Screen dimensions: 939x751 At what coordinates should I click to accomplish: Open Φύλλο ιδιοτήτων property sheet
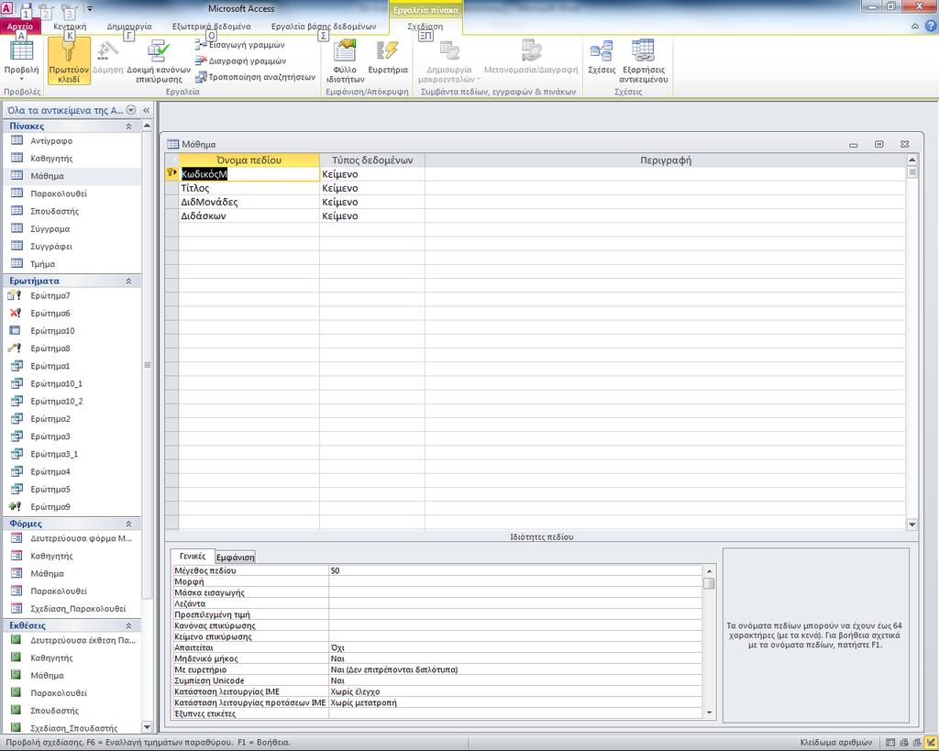coord(345,61)
